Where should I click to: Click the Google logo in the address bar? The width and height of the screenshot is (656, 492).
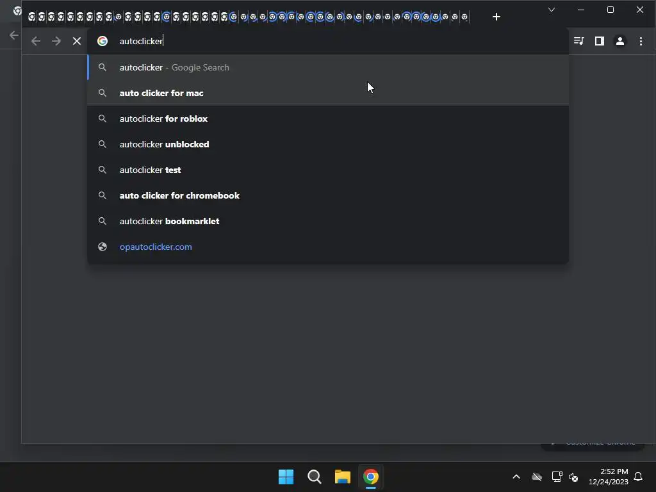[102, 41]
